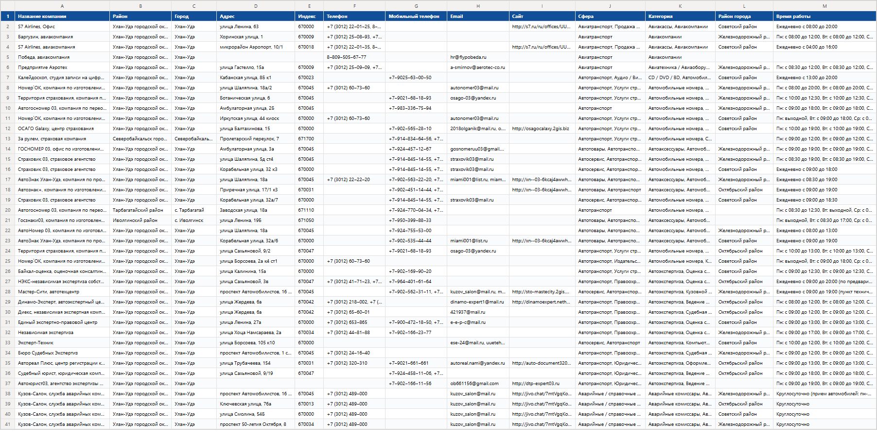Select address 'Иркутская улица, 44 киоск'
The image size is (877, 438).
coord(256,118)
